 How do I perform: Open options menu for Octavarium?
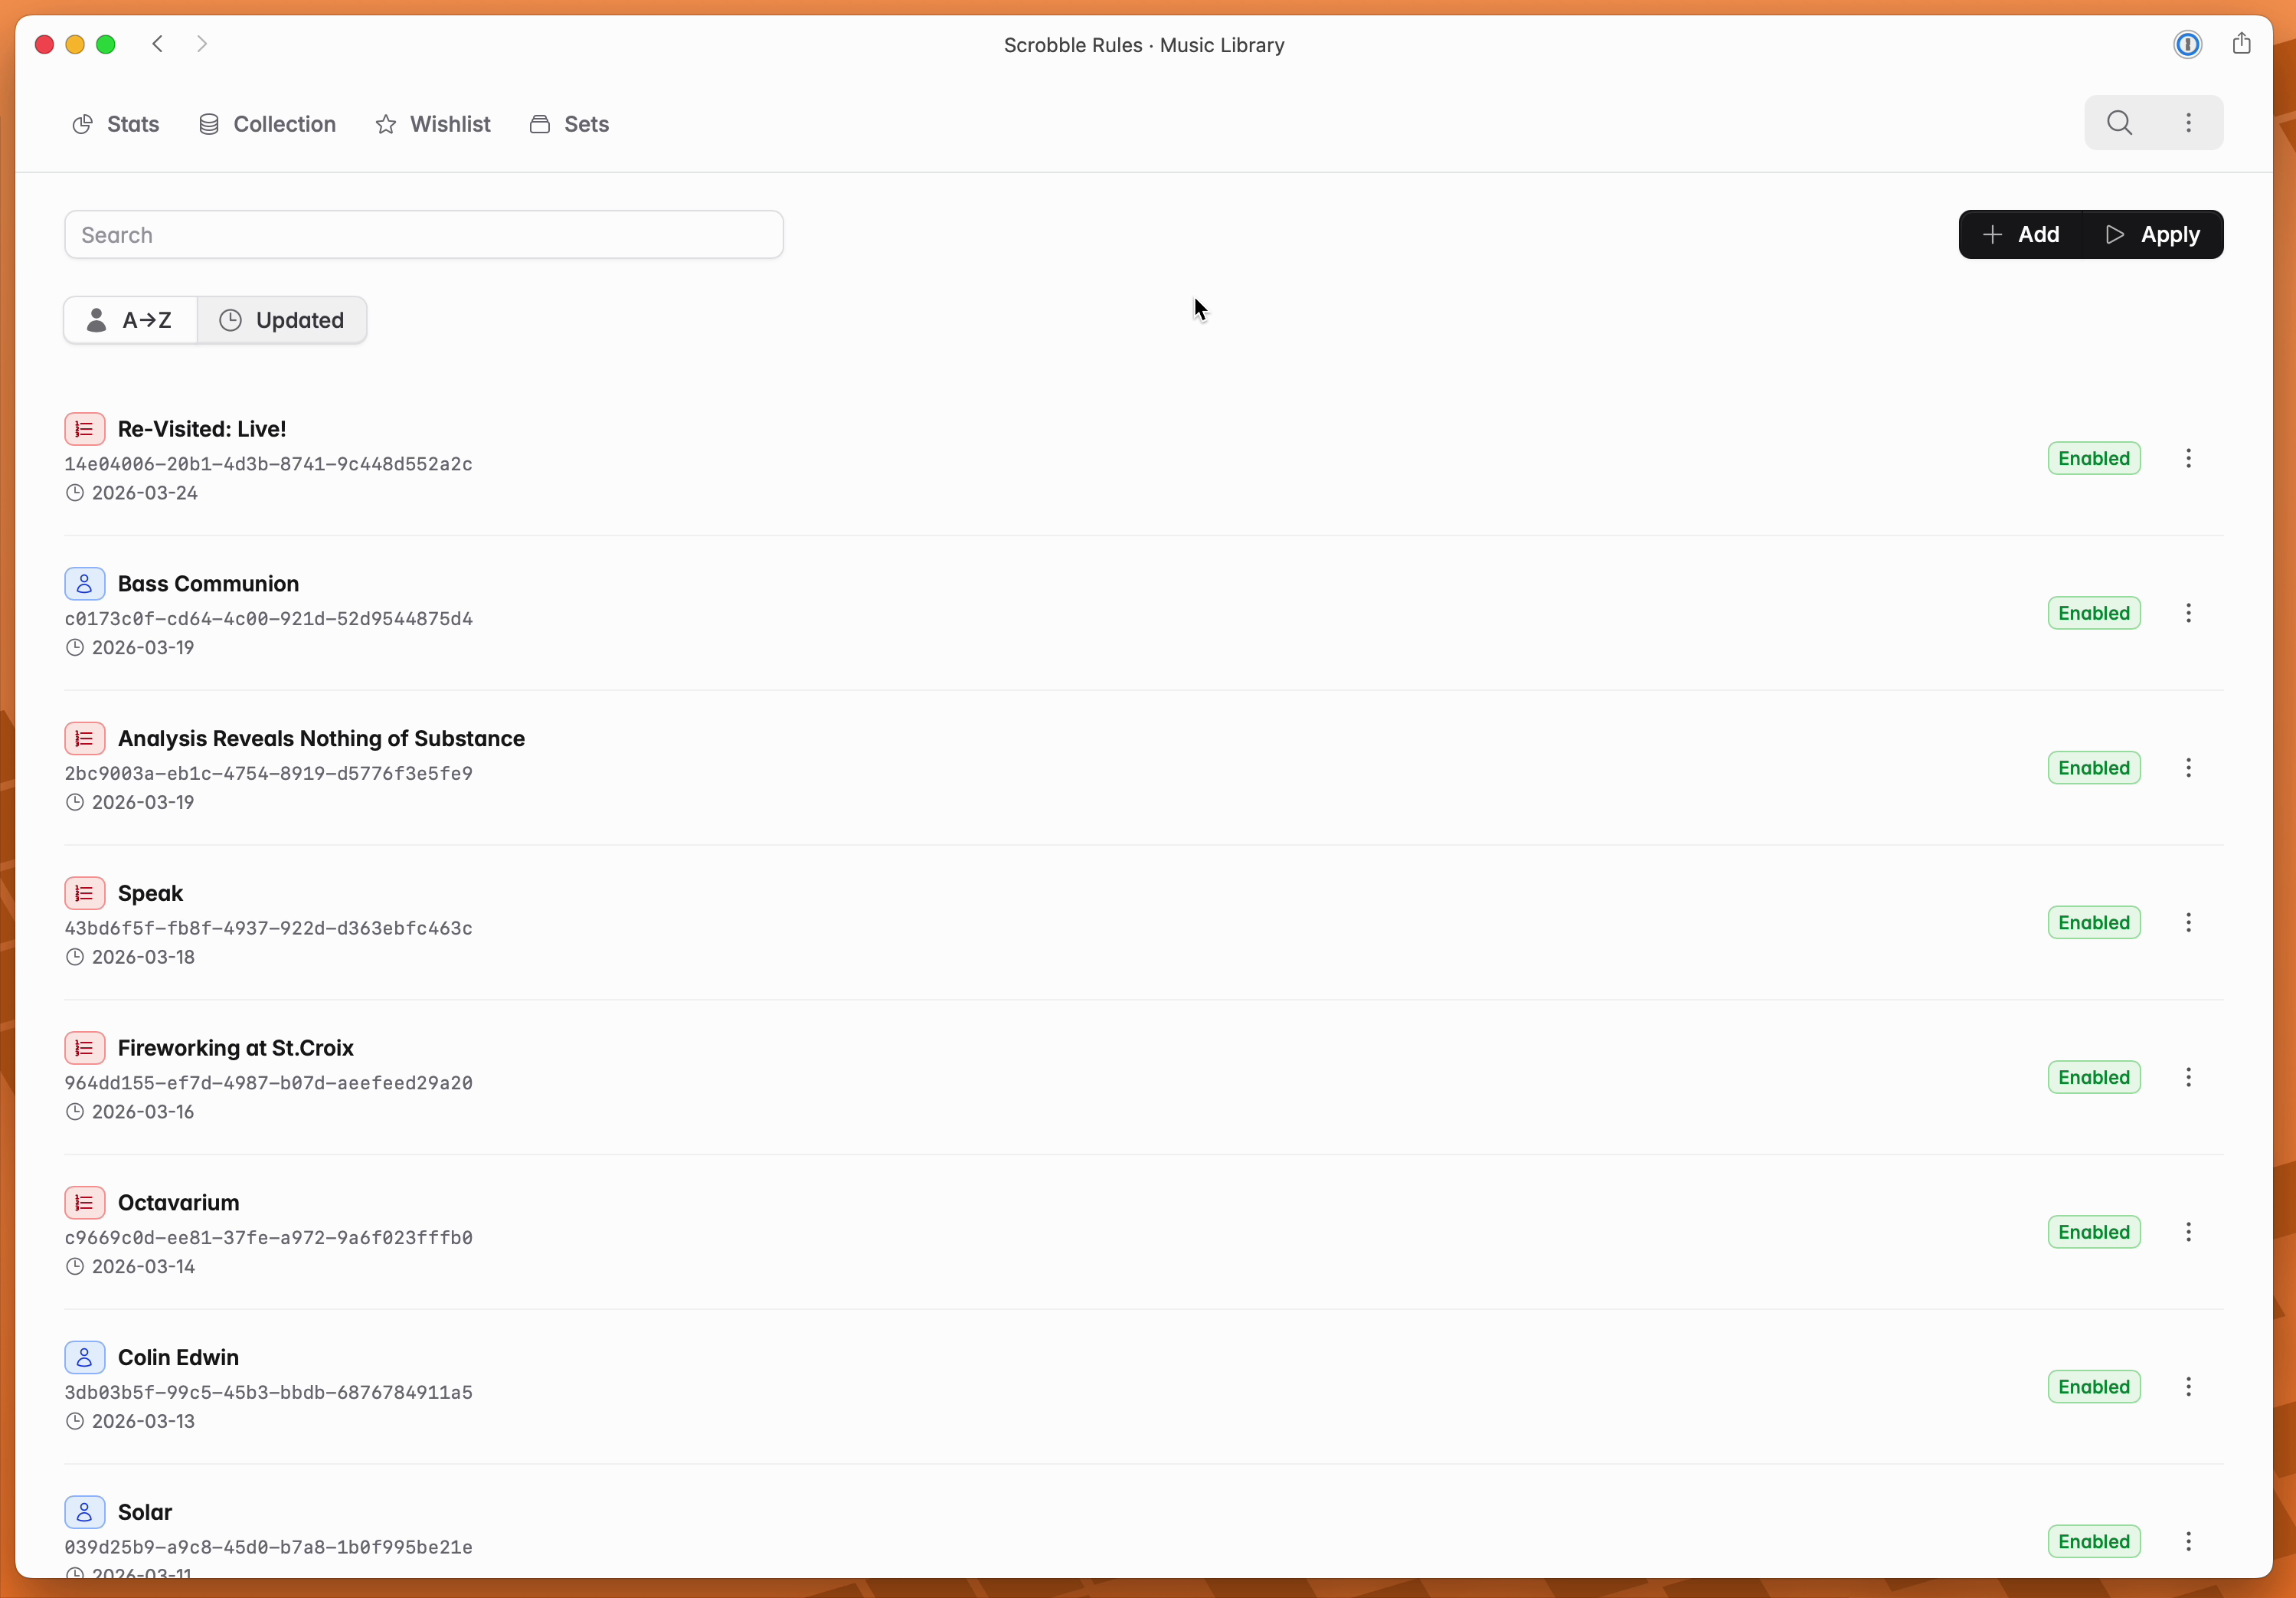pos(2188,1232)
